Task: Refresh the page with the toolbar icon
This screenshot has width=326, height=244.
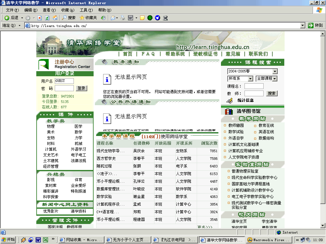Action: [47, 18]
